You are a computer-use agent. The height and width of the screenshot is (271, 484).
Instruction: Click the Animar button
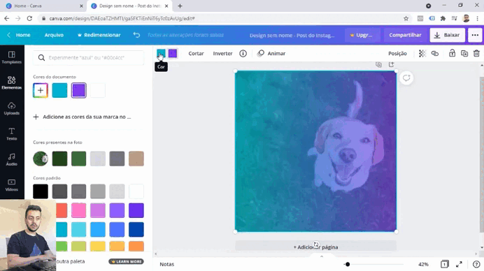(271, 53)
